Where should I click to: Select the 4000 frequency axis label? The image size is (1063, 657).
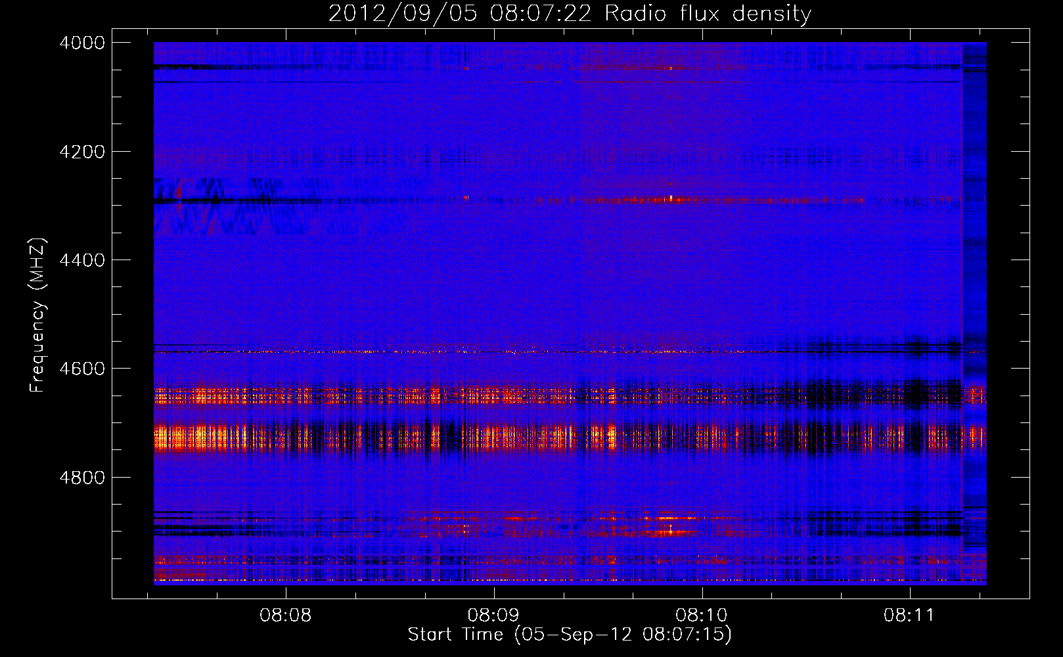point(82,43)
